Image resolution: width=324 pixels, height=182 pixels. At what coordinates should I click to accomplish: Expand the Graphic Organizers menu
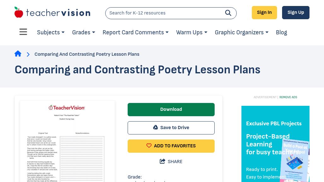pos(241,32)
